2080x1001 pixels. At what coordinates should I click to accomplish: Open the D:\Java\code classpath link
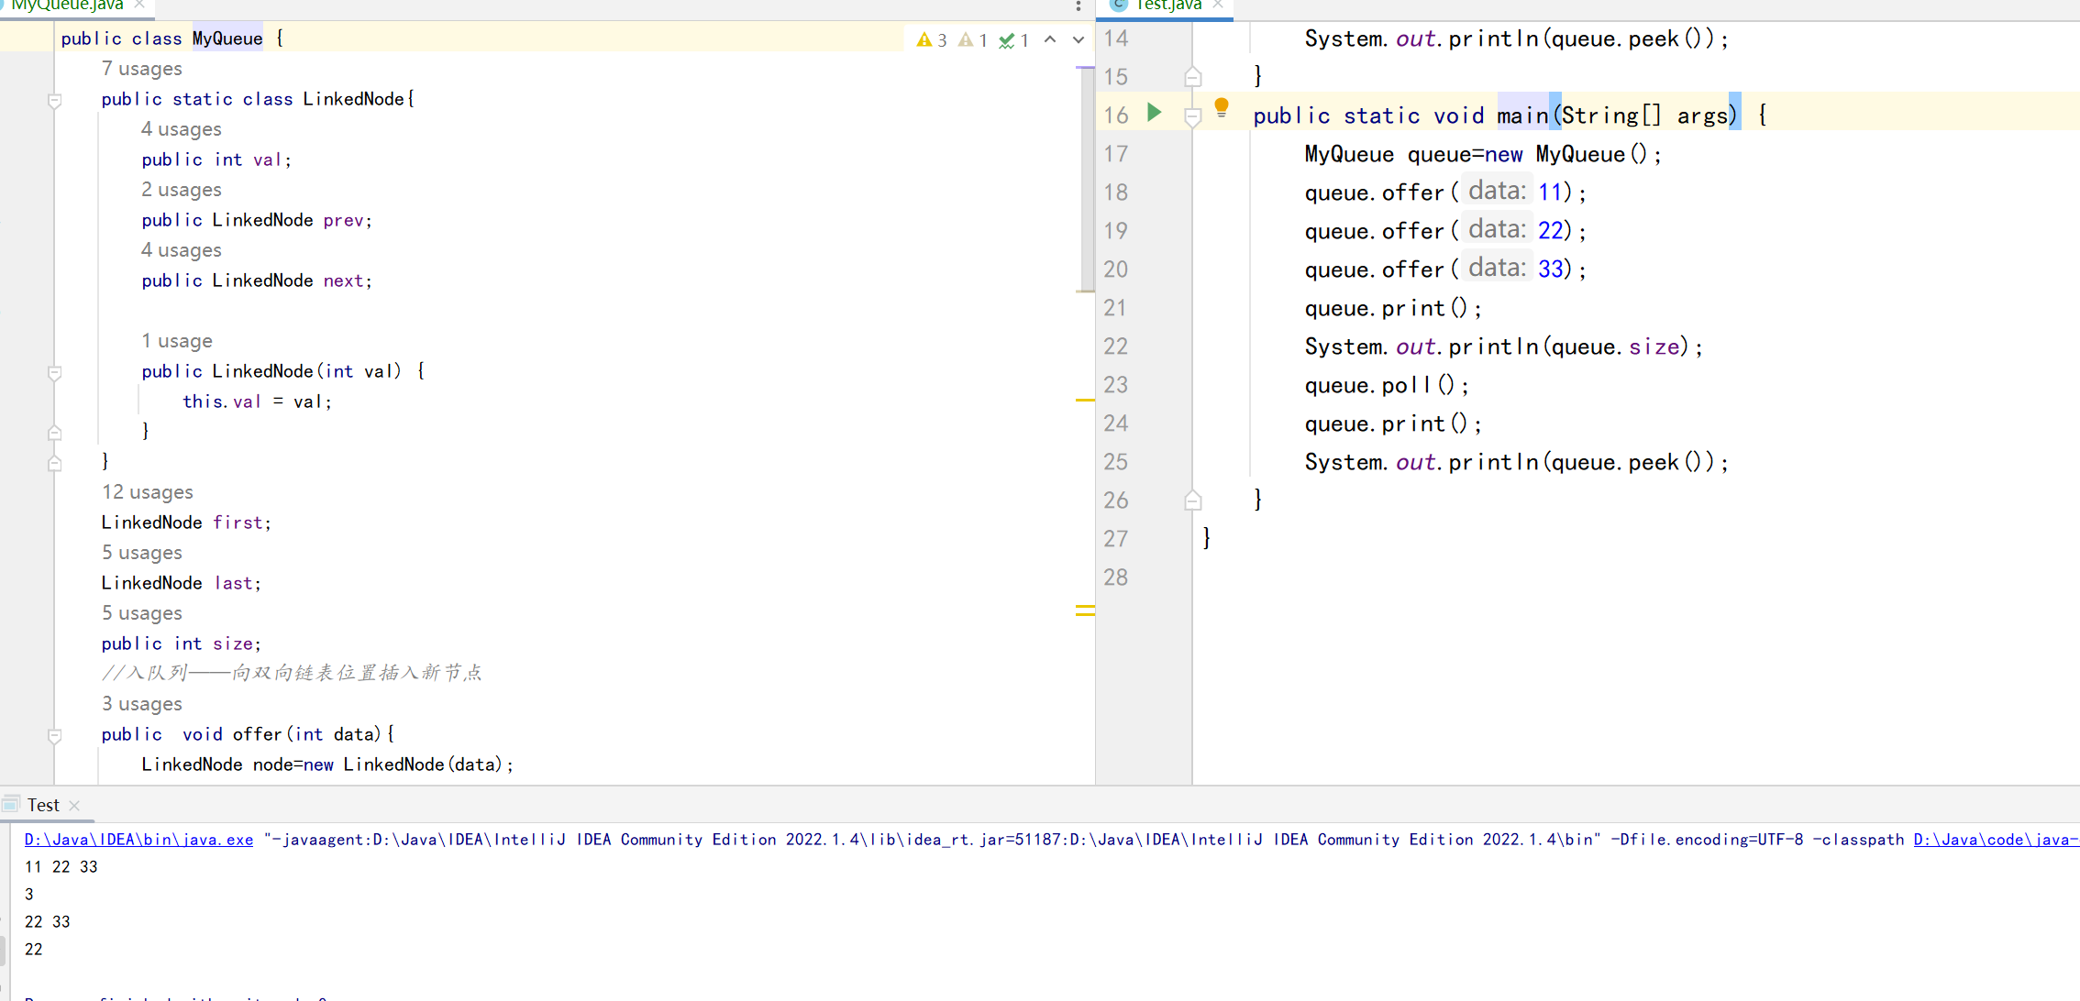[x=1995, y=840]
